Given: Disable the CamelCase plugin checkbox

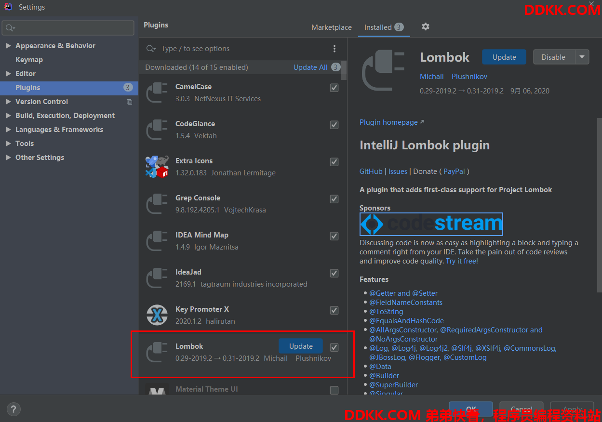Looking at the screenshot, I should click(334, 88).
